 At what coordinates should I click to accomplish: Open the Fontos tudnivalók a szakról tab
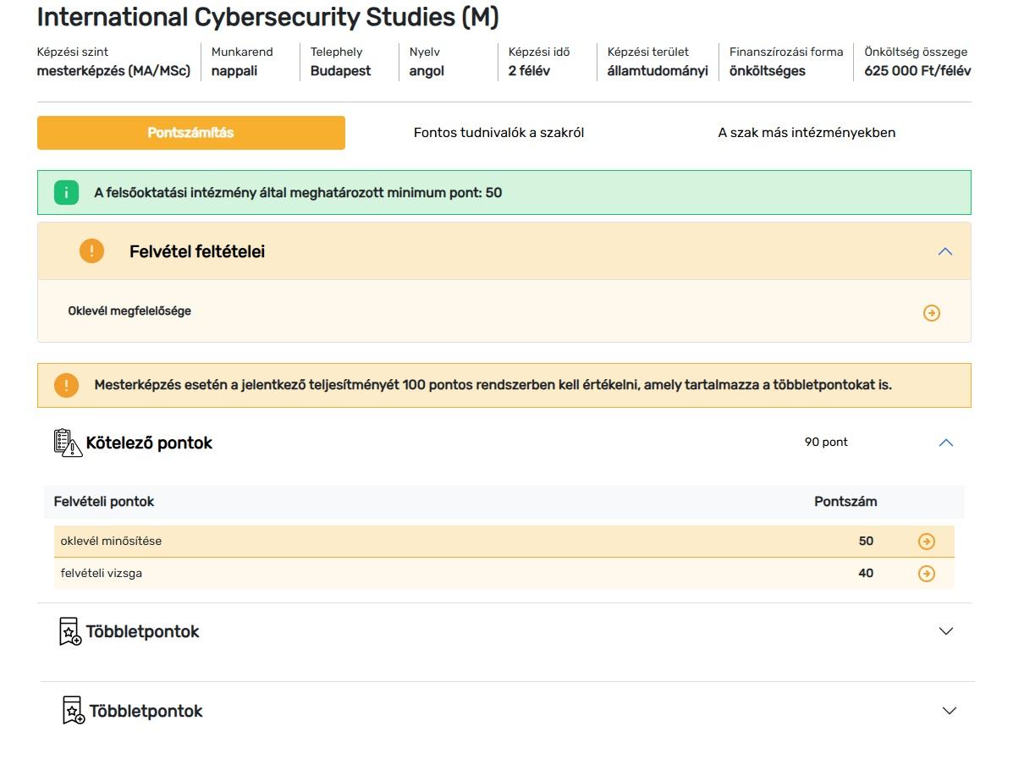tap(498, 133)
